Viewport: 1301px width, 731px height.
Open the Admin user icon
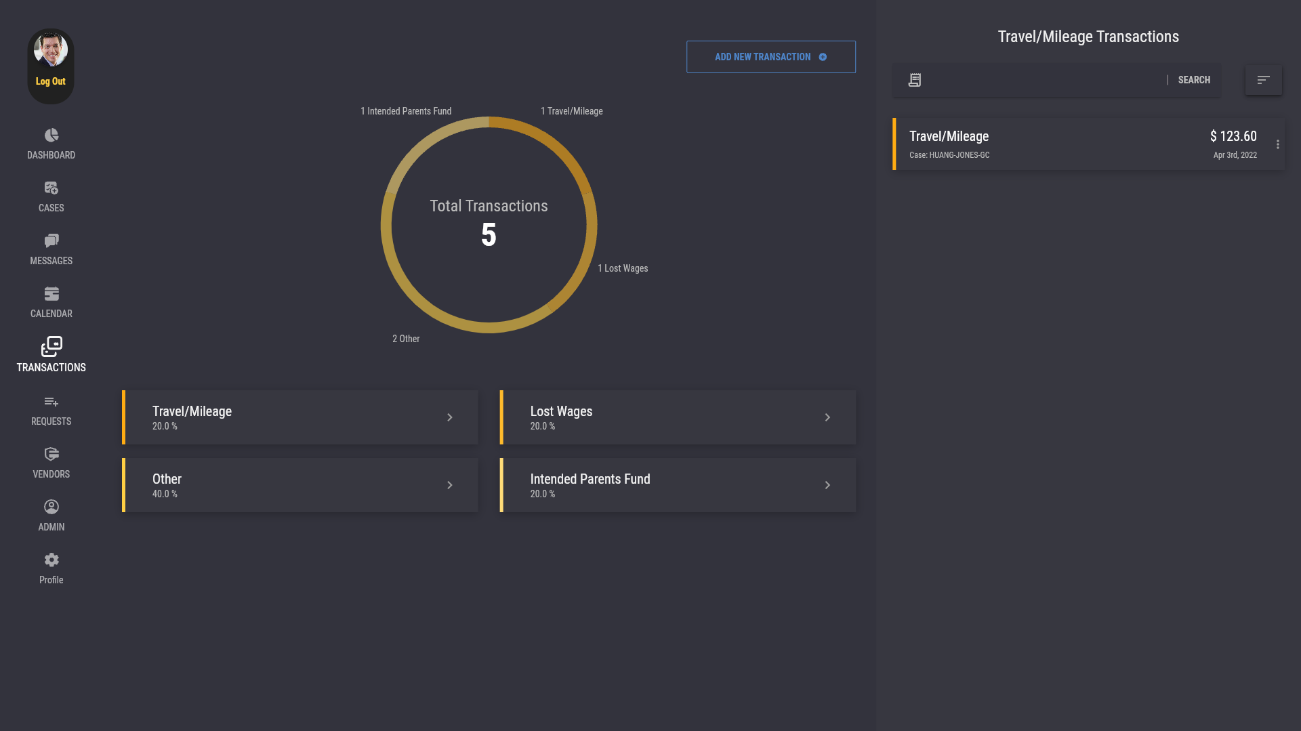[x=51, y=507]
